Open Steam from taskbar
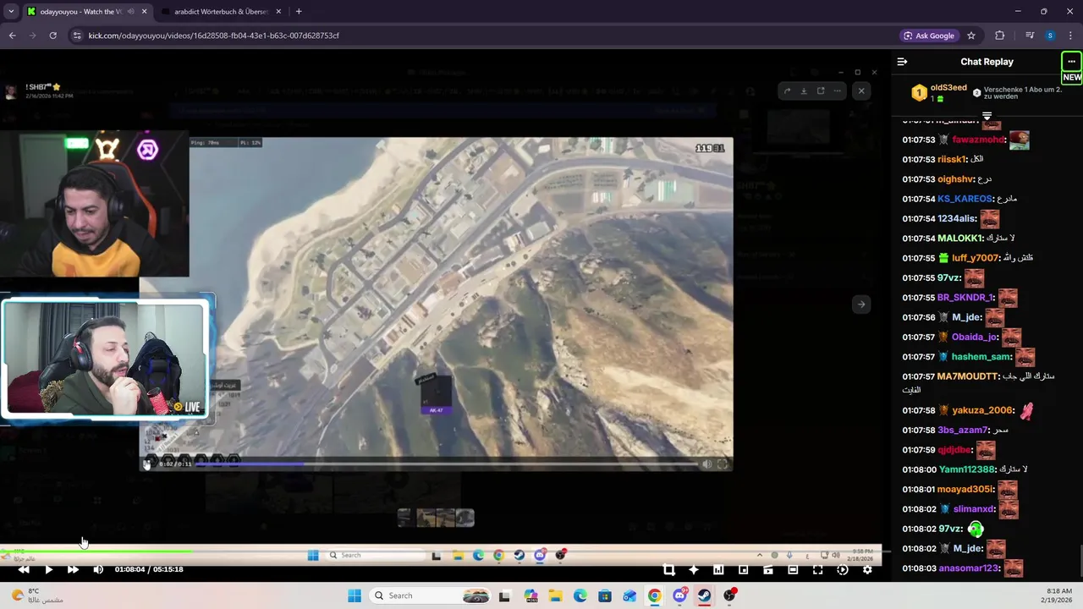 click(704, 596)
